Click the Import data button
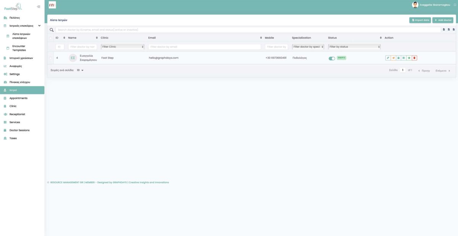The image size is (458, 236). (x=420, y=20)
